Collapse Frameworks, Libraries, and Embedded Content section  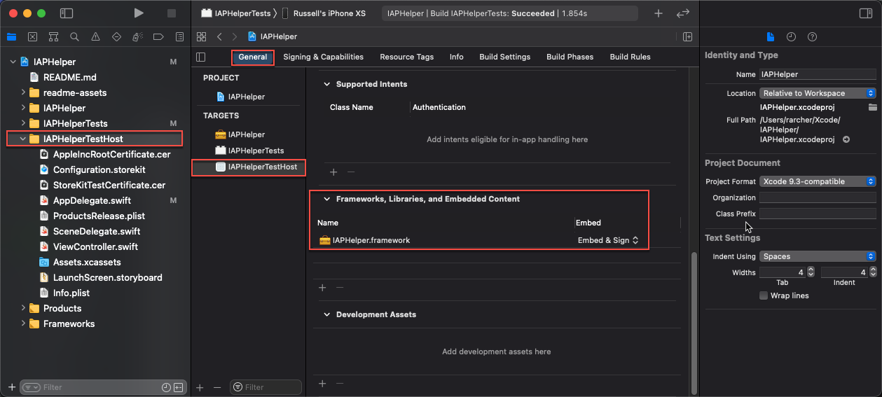point(326,199)
